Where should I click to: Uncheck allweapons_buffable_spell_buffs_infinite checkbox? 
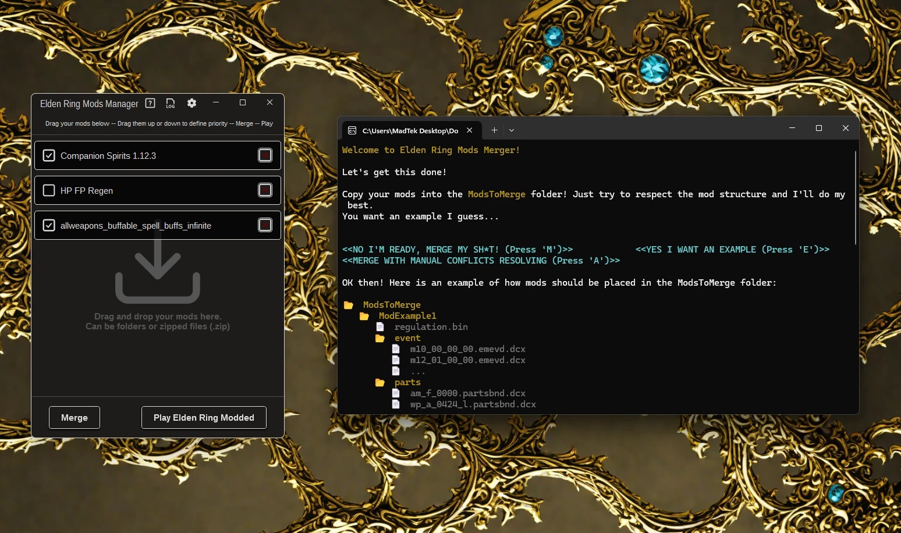pyautogui.click(x=49, y=225)
